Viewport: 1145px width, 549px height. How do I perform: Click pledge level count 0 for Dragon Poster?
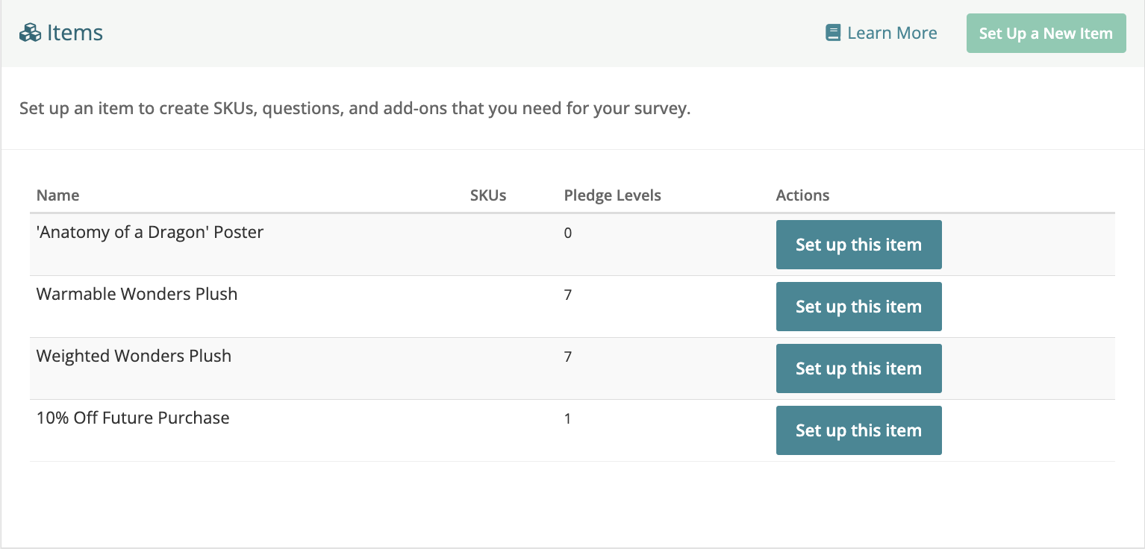(x=568, y=233)
